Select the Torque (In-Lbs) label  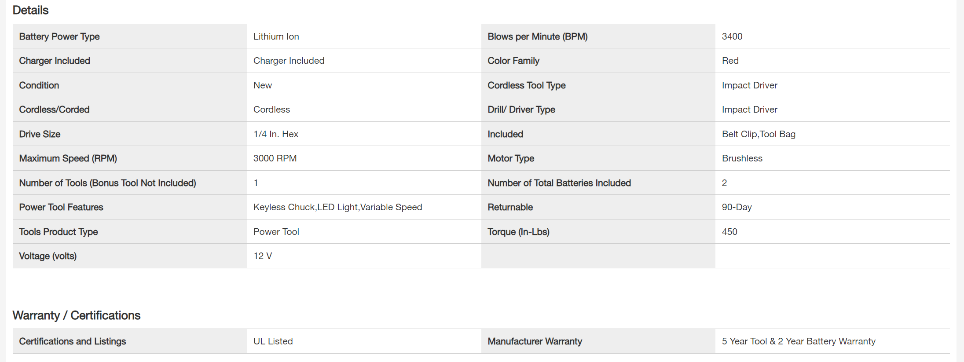518,232
